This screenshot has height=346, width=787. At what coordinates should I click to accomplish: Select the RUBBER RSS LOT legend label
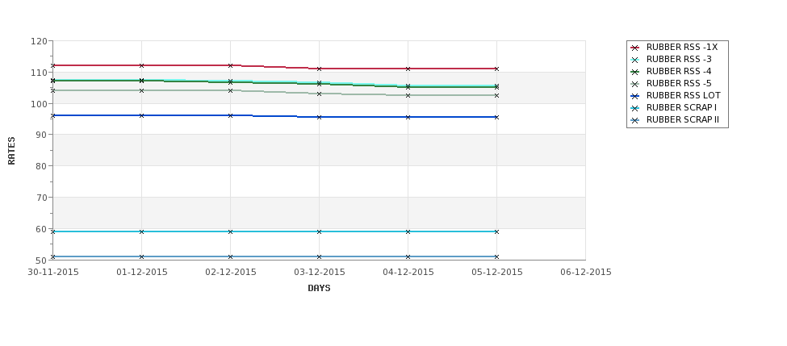point(683,95)
